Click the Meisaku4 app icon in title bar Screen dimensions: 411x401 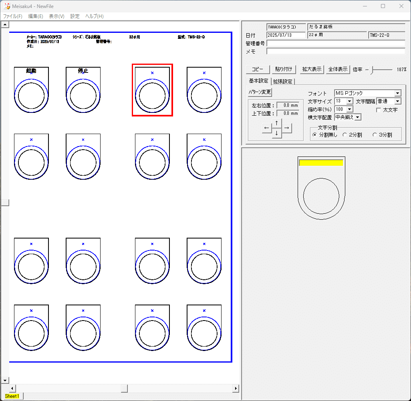tap(7, 6)
